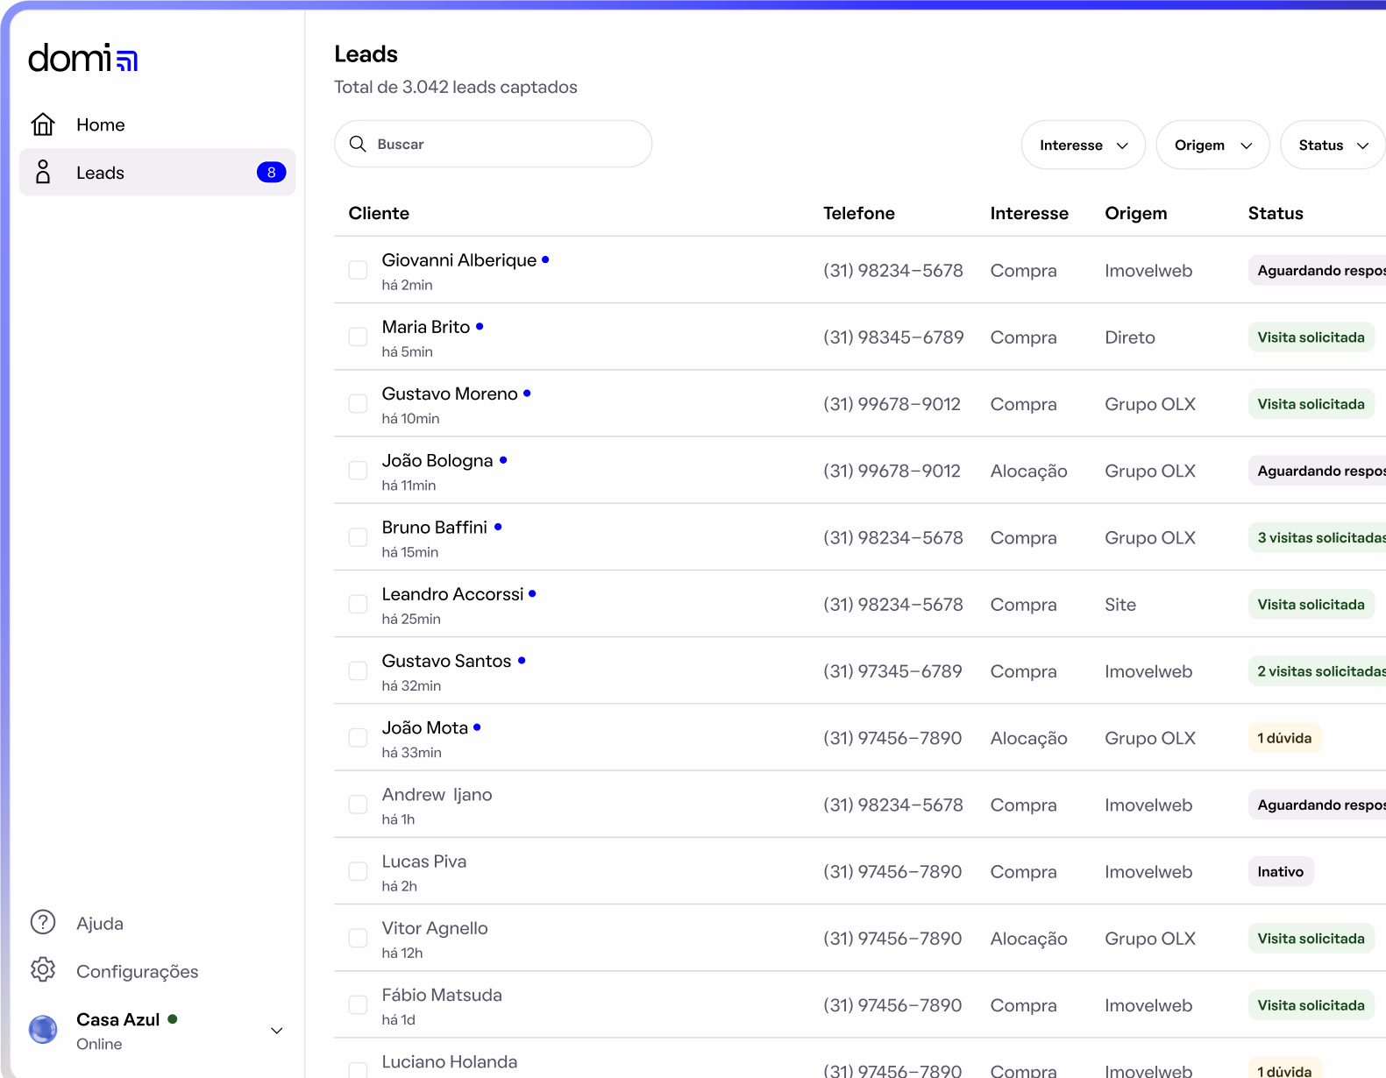1386x1078 pixels.
Task: Click the blue unread dot beside Giovanni Alberique
Action: [545, 259]
